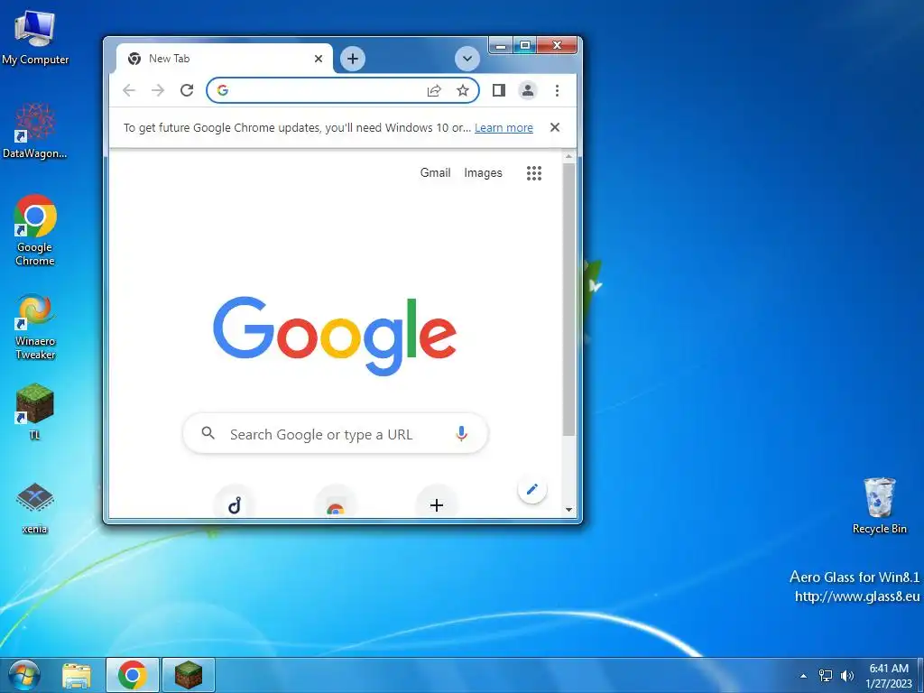Screen dimensions: 924x693
Task: Open the Chrome profile avatar
Action: tap(527, 90)
